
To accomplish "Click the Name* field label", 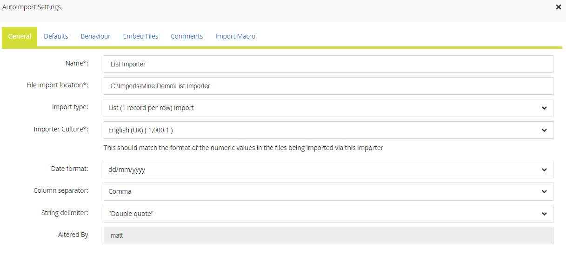I will (x=77, y=63).
